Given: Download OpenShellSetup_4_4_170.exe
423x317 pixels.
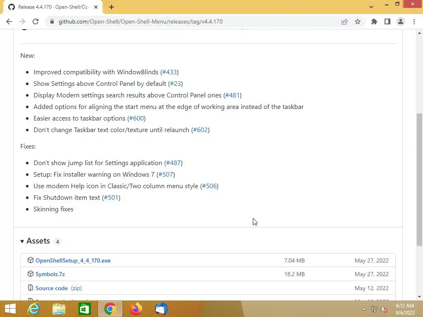Looking at the screenshot, I should (x=73, y=261).
